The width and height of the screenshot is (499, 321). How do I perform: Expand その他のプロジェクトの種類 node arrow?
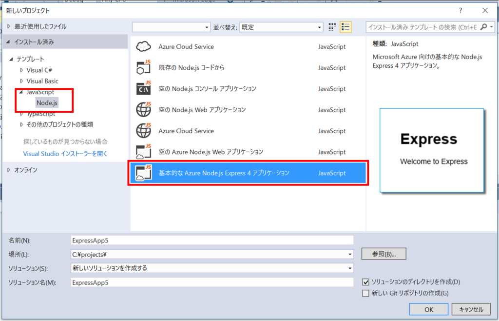(21, 124)
